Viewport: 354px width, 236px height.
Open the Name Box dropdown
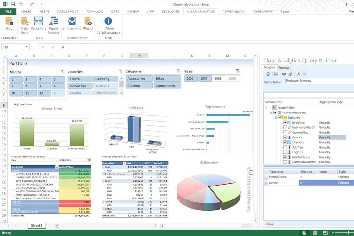coord(26,47)
